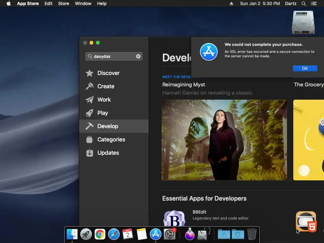Clear the daisydisk search text
The image size is (324, 243).
click(x=138, y=56)
